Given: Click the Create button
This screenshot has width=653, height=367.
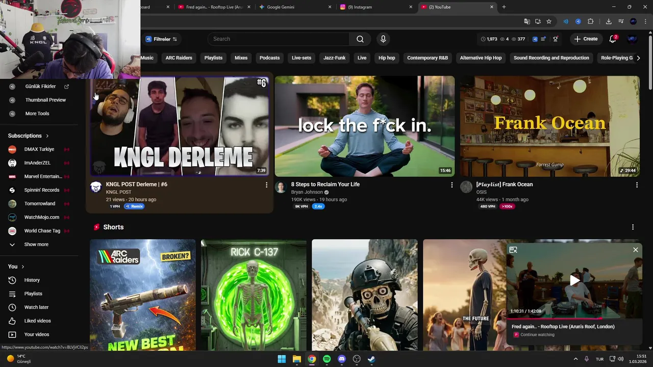Looking at the screenshot, I should pyautogui.click(x=586, y=39).
